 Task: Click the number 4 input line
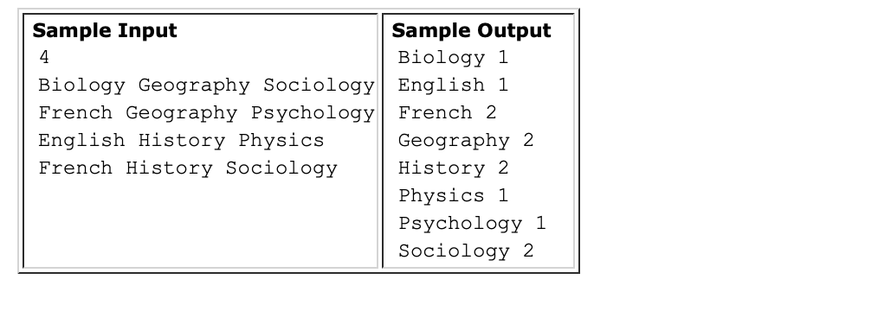click(x=44, y=58)
